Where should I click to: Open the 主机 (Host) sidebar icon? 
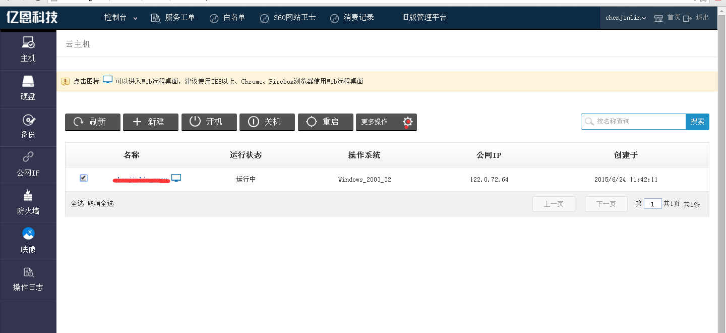click(x=28, y=44)
